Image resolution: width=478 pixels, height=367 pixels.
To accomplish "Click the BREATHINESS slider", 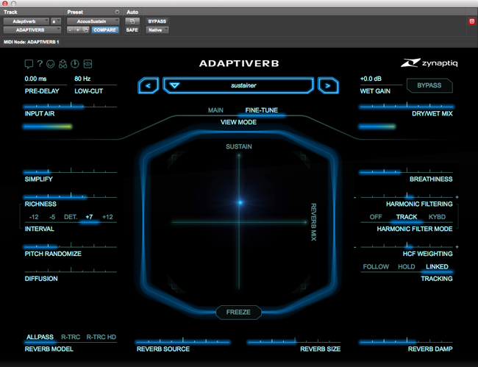I will (407, 171).
